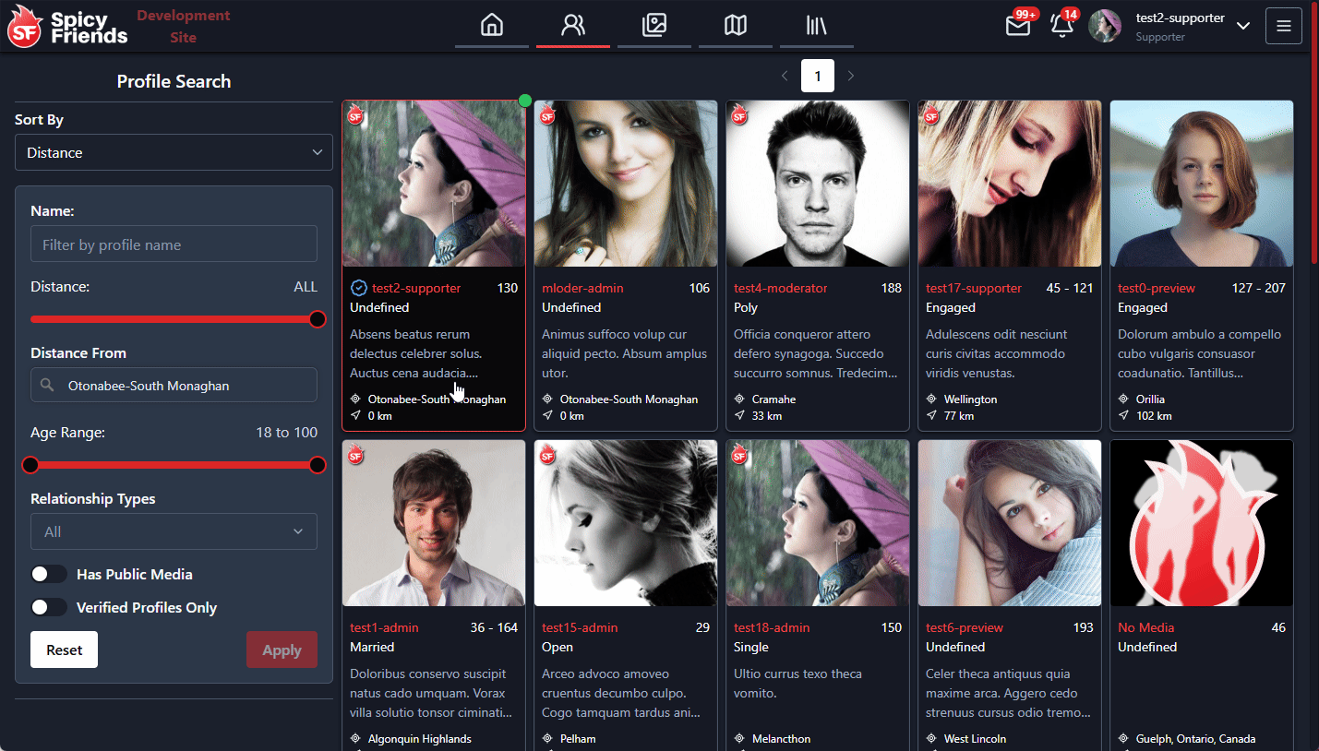Go to page 1 in pagination

coord(817,76)
